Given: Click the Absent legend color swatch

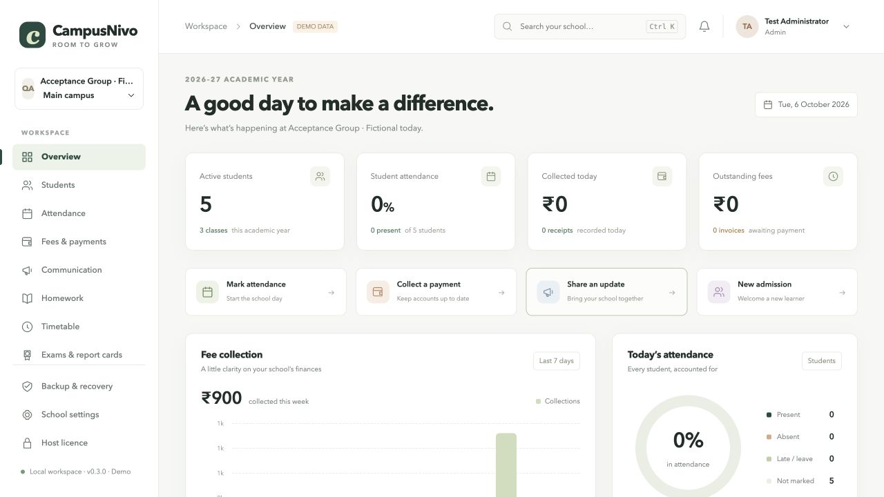Looking at the screenshot, I should coord(769,437).
